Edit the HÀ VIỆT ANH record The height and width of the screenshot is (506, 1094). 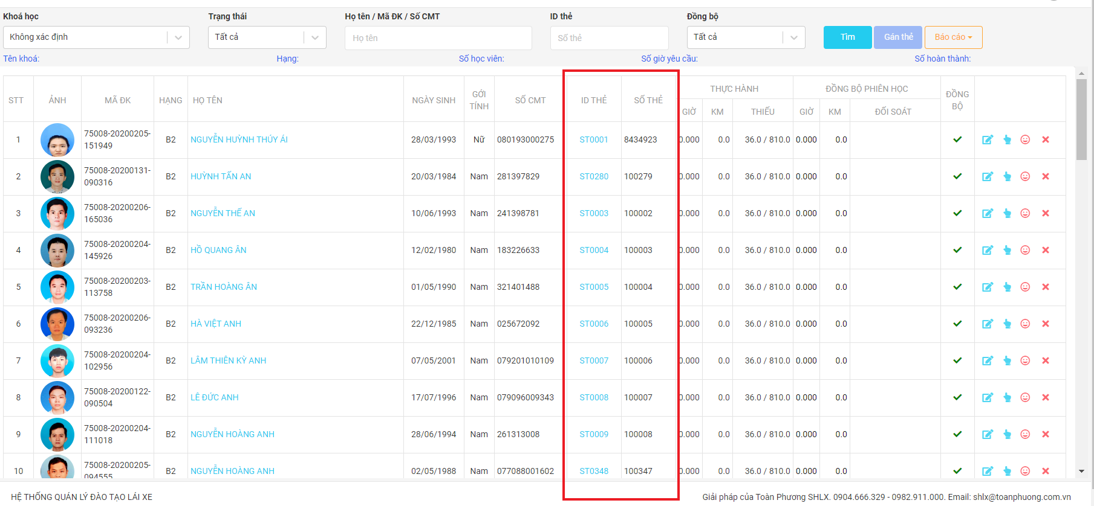(x=988, y=324)
